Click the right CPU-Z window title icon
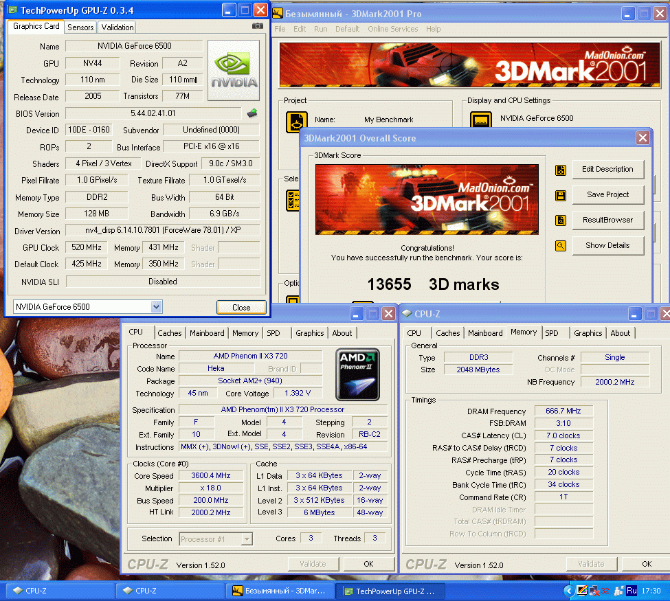This screenshot has height=601, width=670. tap(407, 313)
